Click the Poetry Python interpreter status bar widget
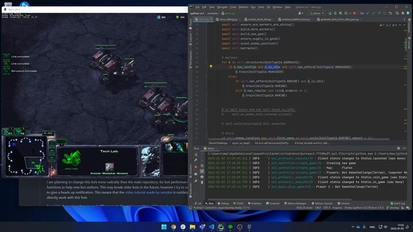This screenshot has height=232, width=413. (364, 208)
